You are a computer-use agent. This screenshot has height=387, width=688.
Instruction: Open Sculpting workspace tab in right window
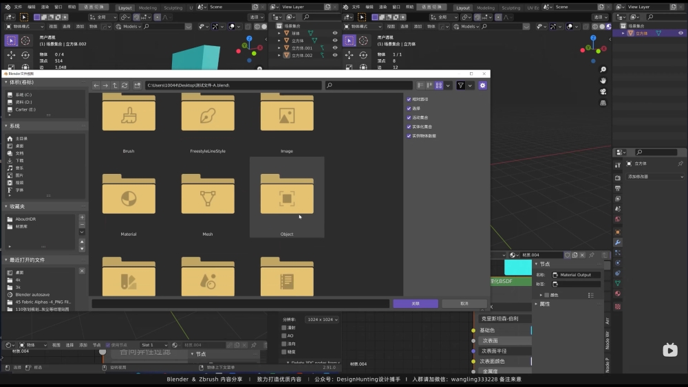(x=510, y=8)
